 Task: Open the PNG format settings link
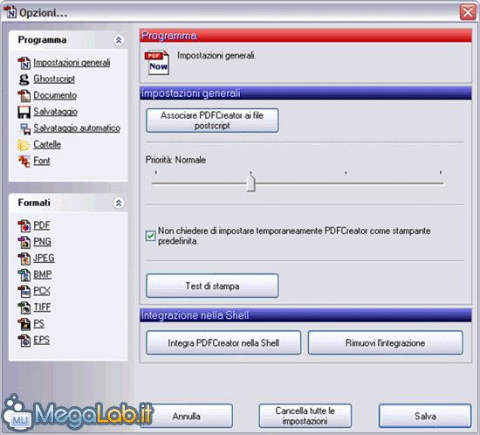[42, 242]
